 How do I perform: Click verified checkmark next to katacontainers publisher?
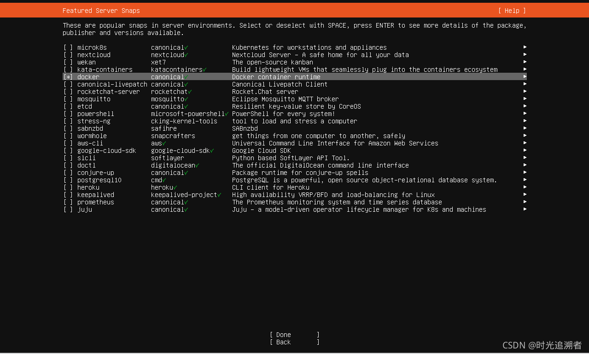pos(204,70)
